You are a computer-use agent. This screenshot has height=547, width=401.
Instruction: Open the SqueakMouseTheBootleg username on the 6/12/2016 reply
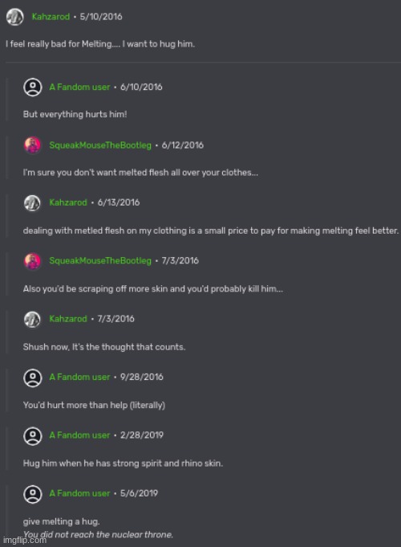click(x=100, y=145)
